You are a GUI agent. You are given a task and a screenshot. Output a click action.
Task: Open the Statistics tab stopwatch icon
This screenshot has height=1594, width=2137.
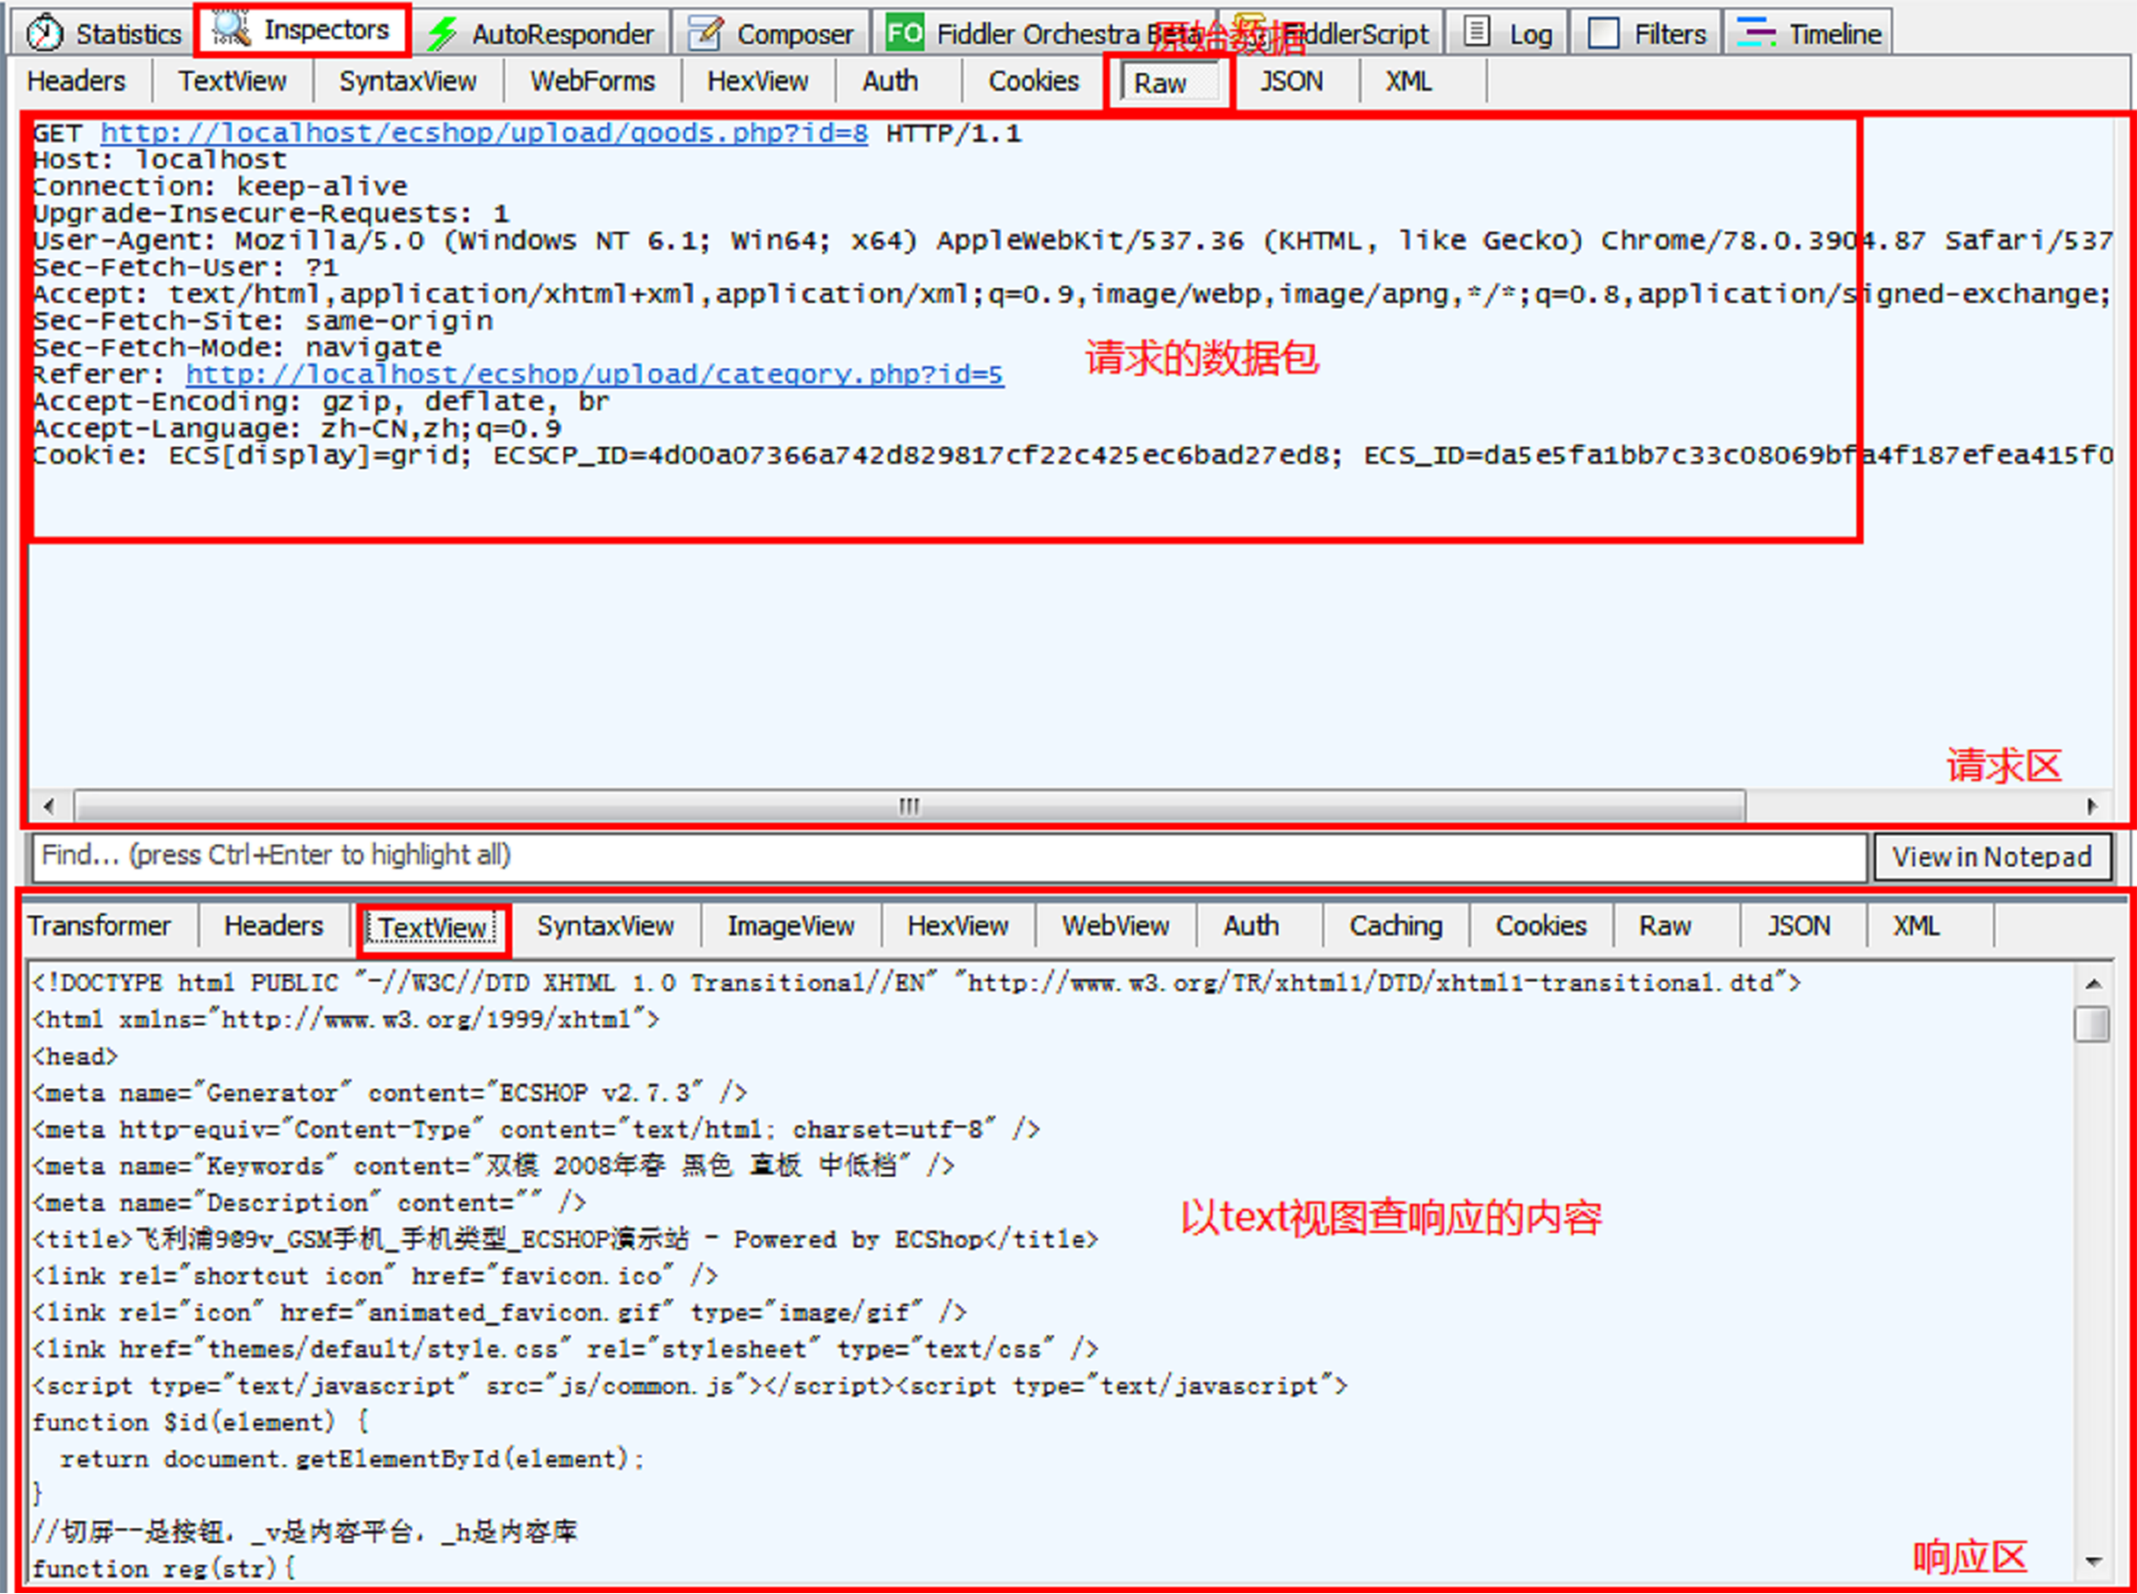44,34
